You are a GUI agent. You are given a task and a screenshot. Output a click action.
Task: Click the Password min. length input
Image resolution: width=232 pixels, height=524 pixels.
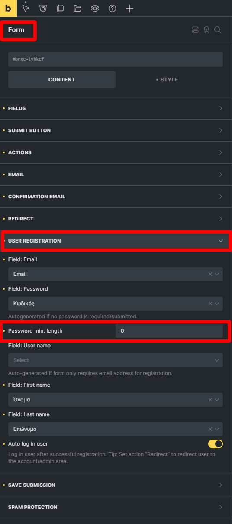169,331
